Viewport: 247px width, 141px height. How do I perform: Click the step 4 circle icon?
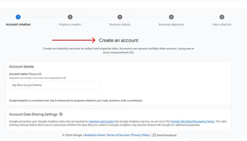171,17
